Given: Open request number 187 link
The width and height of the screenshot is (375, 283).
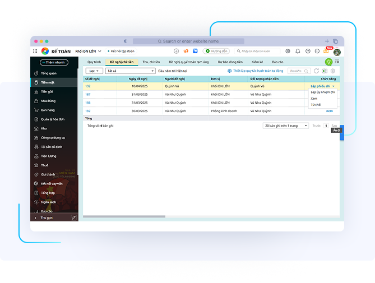Looking at the screenshot, I should 88,94.
